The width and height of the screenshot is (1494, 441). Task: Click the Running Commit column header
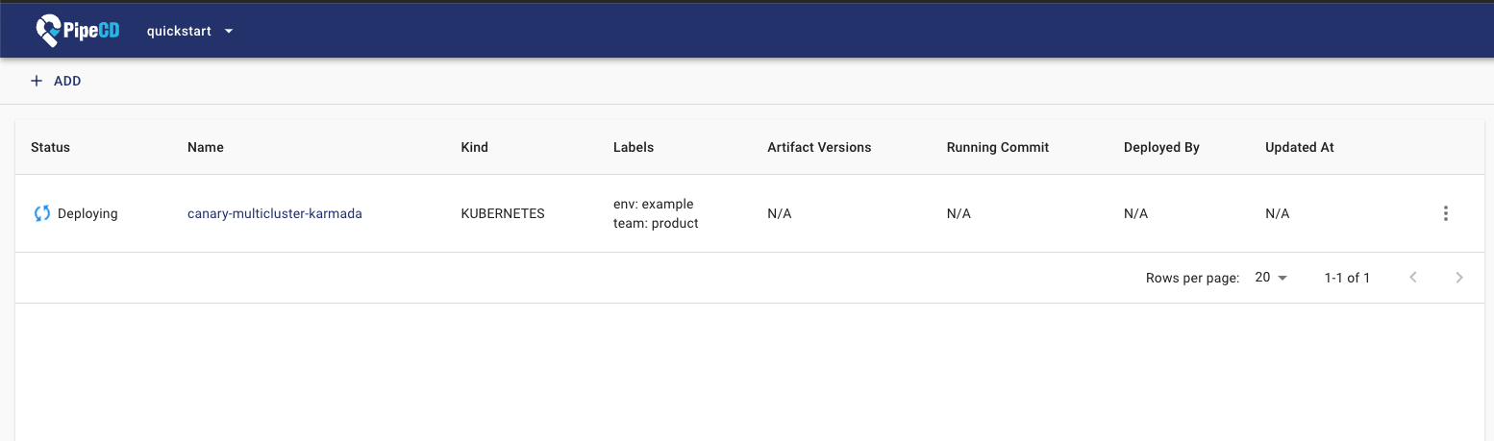click(x=998, y=147)
